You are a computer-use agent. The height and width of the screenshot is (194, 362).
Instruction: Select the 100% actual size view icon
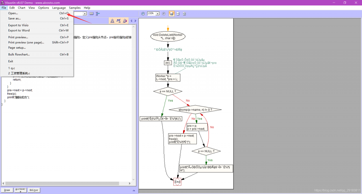point(172,14)
